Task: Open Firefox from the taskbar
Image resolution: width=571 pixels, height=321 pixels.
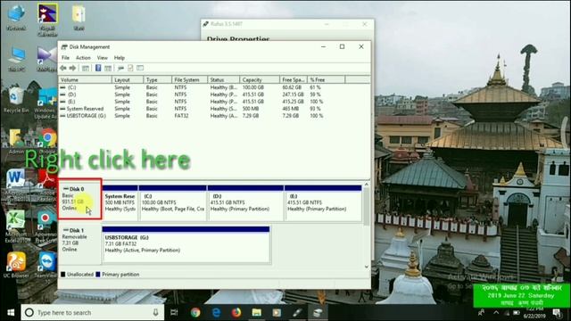Action: point(236,313)
